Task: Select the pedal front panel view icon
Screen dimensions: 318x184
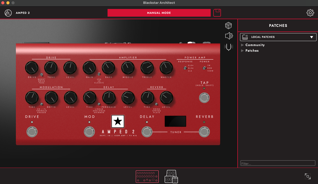Action: click(147, 177)
